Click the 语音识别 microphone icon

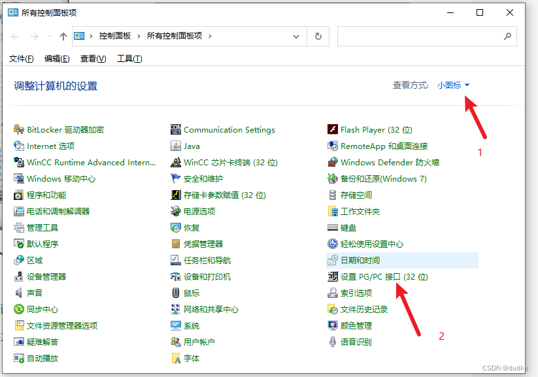333,342
